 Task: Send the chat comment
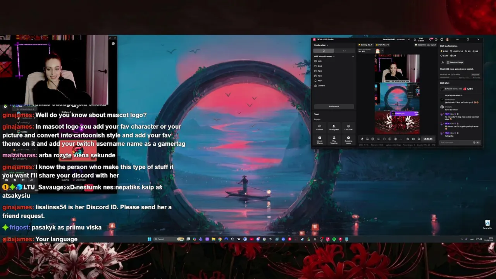(478, 143)
